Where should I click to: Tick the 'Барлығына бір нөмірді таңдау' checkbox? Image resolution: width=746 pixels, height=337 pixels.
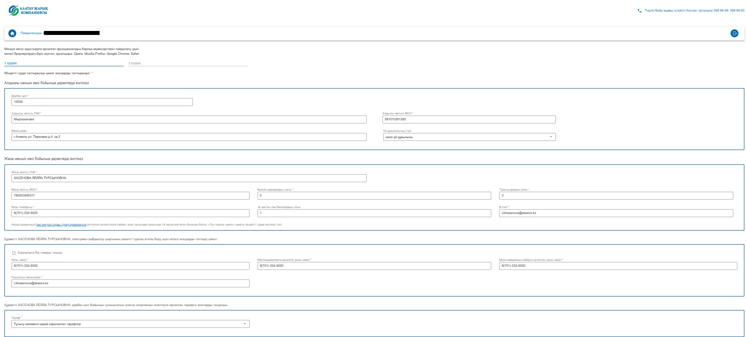click(14, 253)
